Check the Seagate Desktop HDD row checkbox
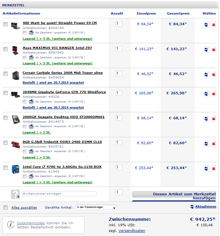220x236 pixels. 6,118
